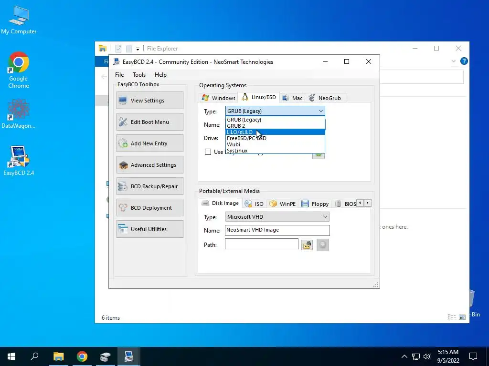Open BCD Backup/Repair section
This screenshot has width=489, height=366.
pos(149,186)
